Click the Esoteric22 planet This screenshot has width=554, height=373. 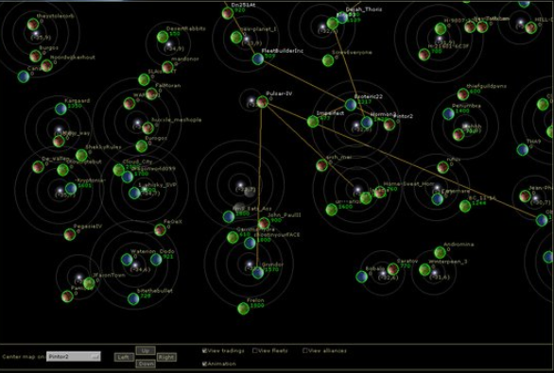(x=351, y=105)
